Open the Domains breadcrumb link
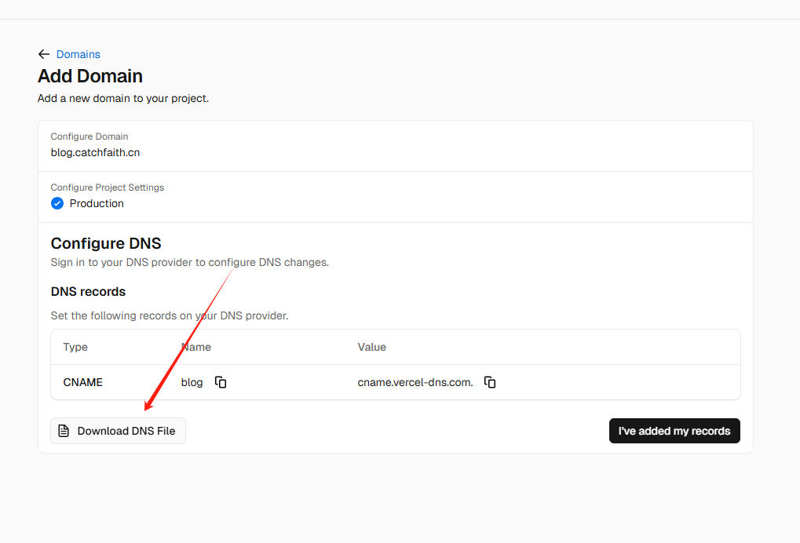 [x=79, y=54]
